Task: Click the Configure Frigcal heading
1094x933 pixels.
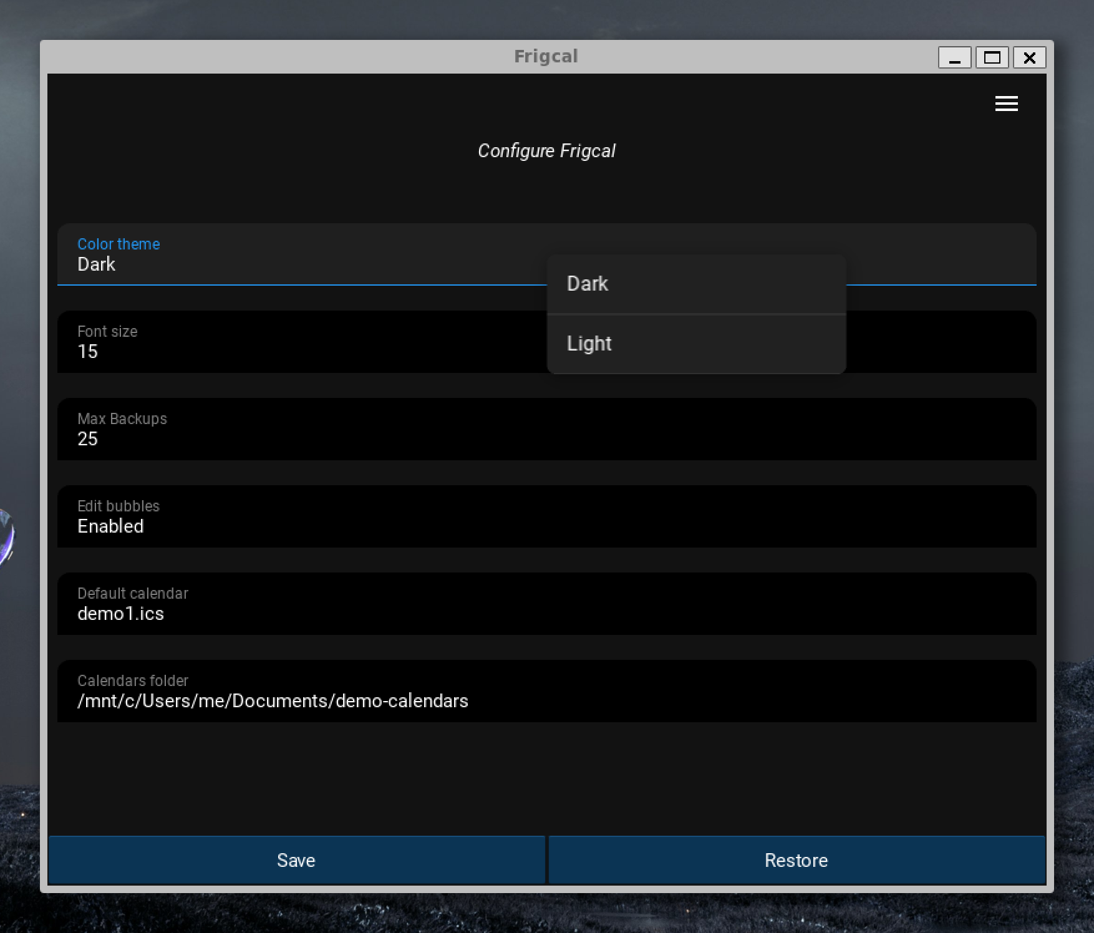Action: tap(546, 151)
